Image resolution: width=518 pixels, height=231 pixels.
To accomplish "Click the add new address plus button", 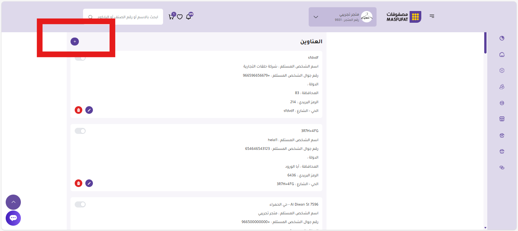I will tap(75, 41).
